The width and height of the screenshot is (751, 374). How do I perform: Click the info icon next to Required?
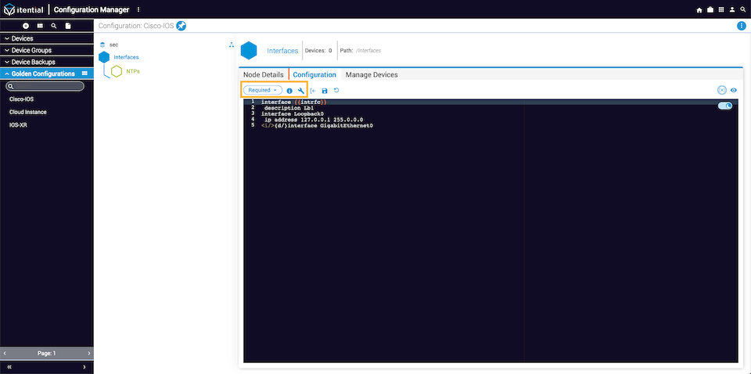click(x=289, y=91)
